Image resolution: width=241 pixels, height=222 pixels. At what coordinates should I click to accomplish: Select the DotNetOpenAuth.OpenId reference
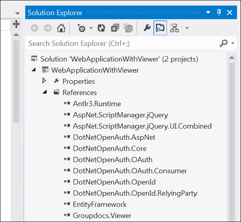pos(114,182)
